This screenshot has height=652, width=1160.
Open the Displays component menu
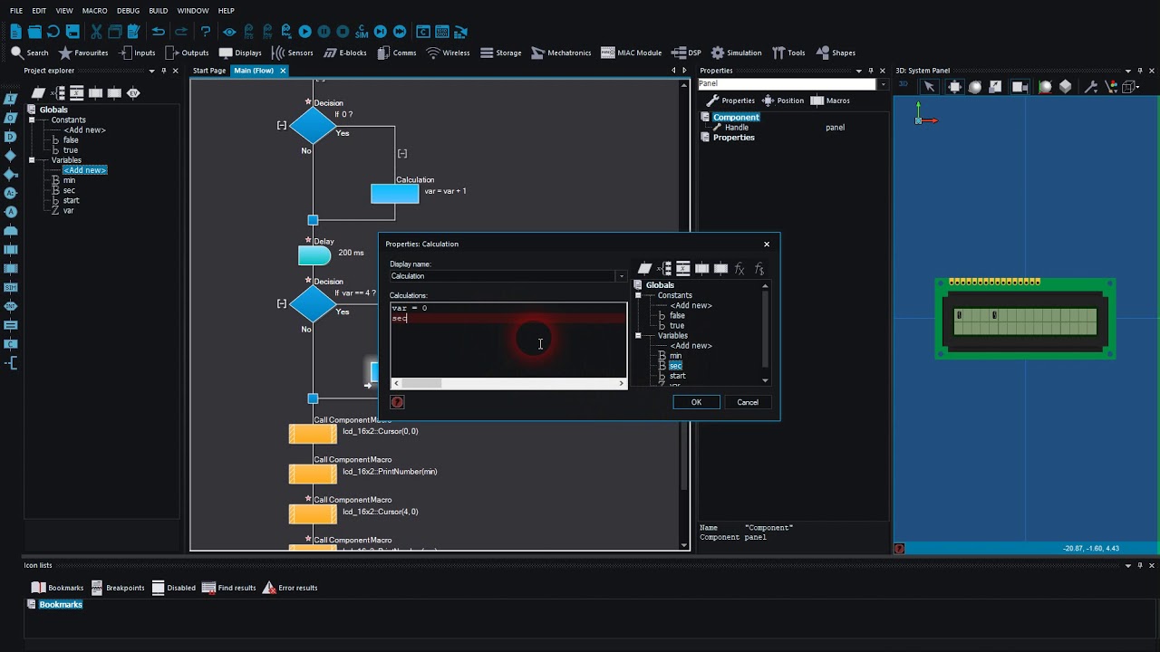click(240, 53)
